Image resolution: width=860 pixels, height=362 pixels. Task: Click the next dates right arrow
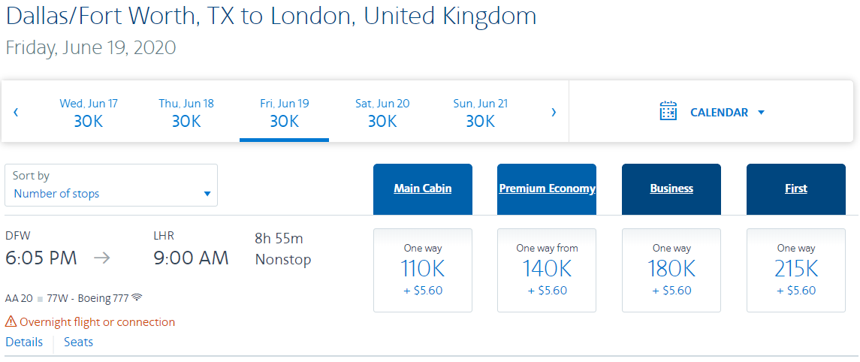554,113
